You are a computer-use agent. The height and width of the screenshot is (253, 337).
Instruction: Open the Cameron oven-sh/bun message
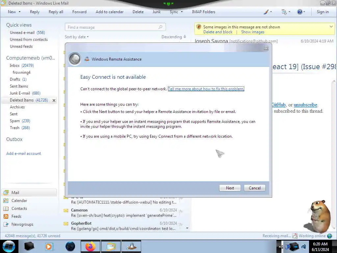(x=124, y=213)
